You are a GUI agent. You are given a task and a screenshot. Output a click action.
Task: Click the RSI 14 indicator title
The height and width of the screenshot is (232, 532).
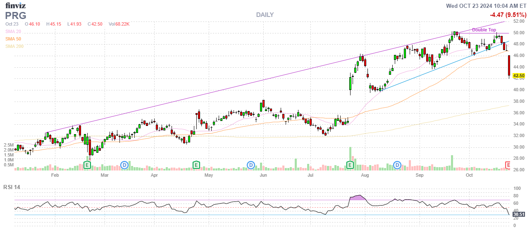[12, 187]
